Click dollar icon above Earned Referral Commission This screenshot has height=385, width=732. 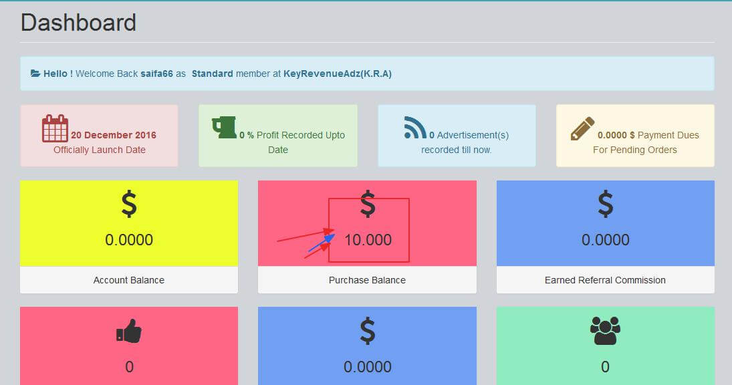click(605, 205)
